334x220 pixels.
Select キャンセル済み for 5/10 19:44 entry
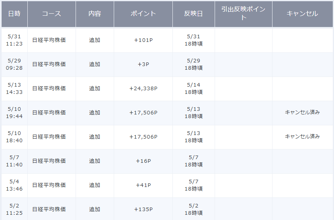click(x=302, y=112)
